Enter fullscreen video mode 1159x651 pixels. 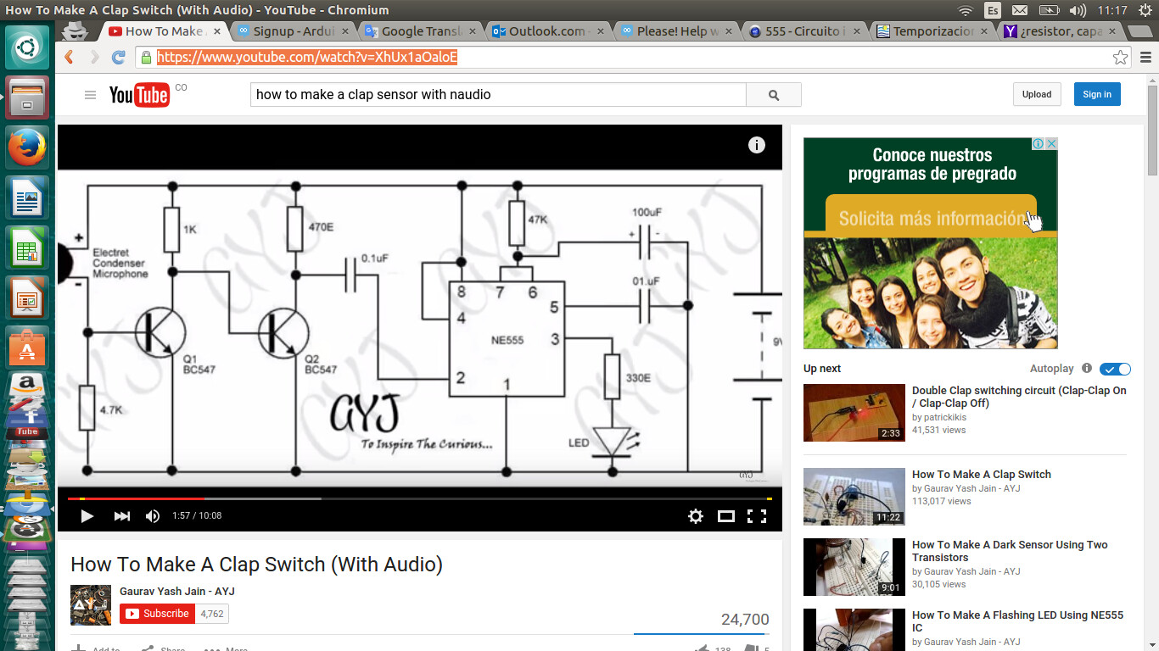coord(756,515)
